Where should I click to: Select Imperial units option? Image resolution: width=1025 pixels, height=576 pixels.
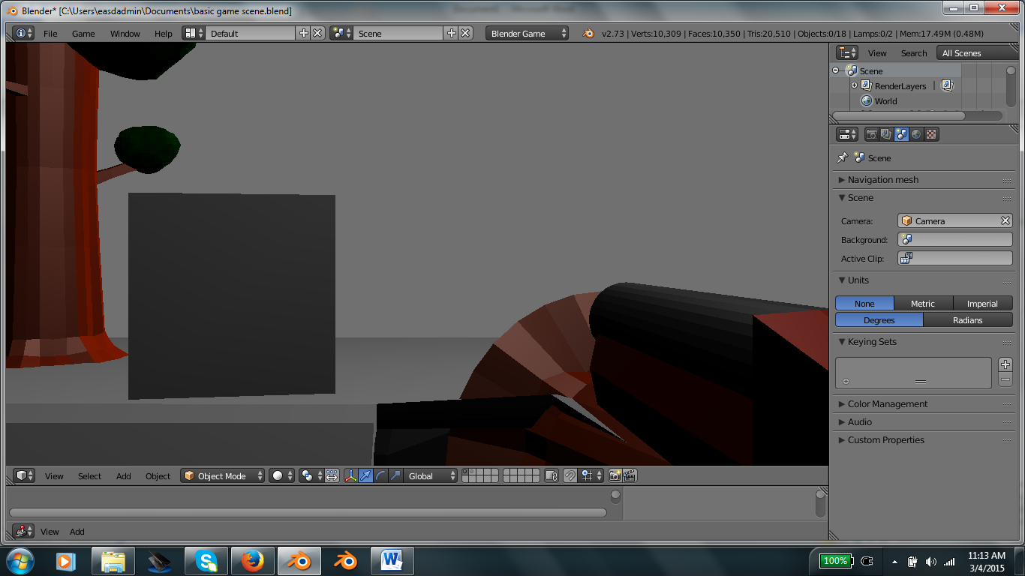[983, 304]
